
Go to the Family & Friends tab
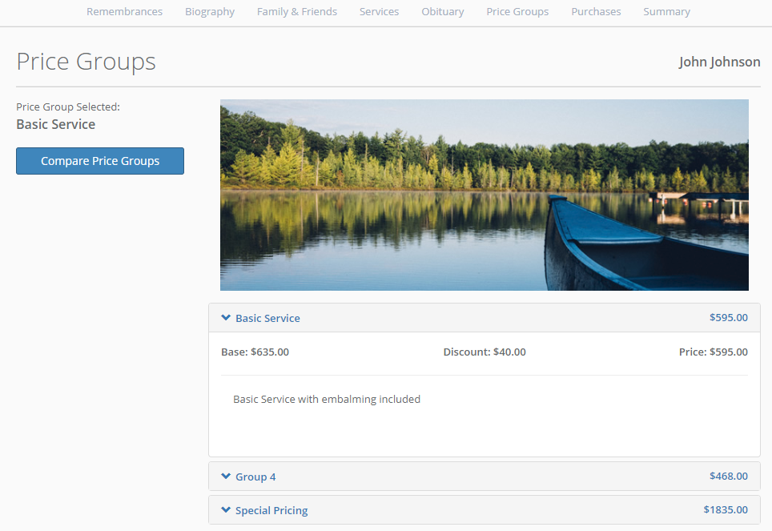tap(297, 12)
